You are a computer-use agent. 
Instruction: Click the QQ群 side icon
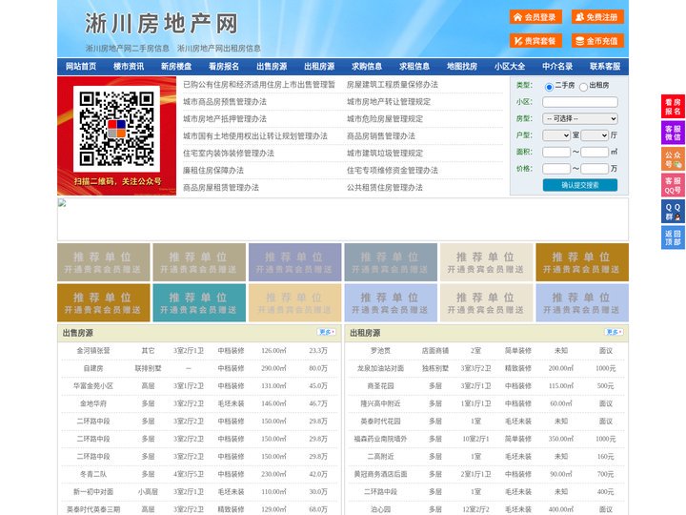click(673, 212)
